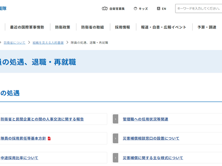Open 予算・調達 menu
This screenshot has width=222, height=166.
click(207, 27)
